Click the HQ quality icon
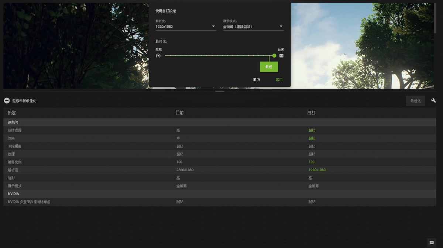443x248 pixels. (x=281, y=56)
